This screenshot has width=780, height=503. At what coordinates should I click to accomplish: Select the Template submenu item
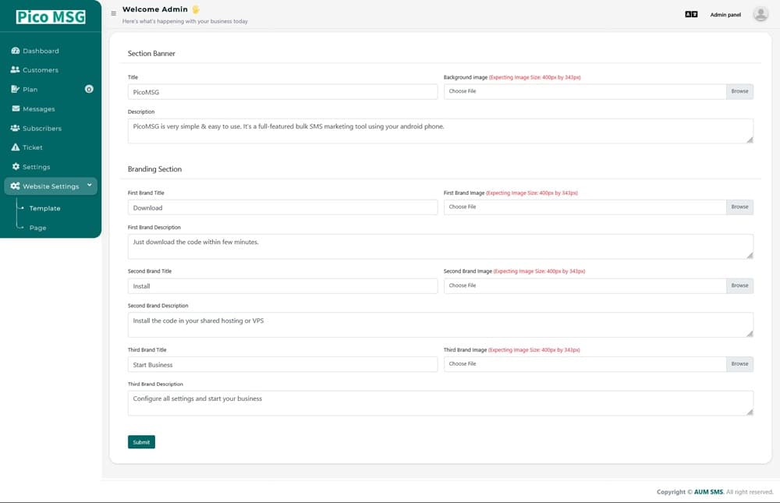(44, 208)
